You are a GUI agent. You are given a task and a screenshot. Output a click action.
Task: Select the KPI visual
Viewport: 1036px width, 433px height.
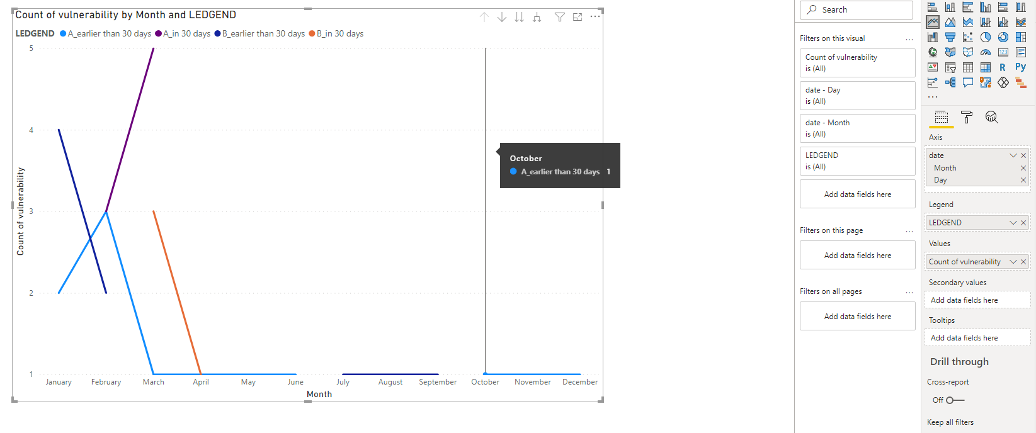click(x=933, y=67)
